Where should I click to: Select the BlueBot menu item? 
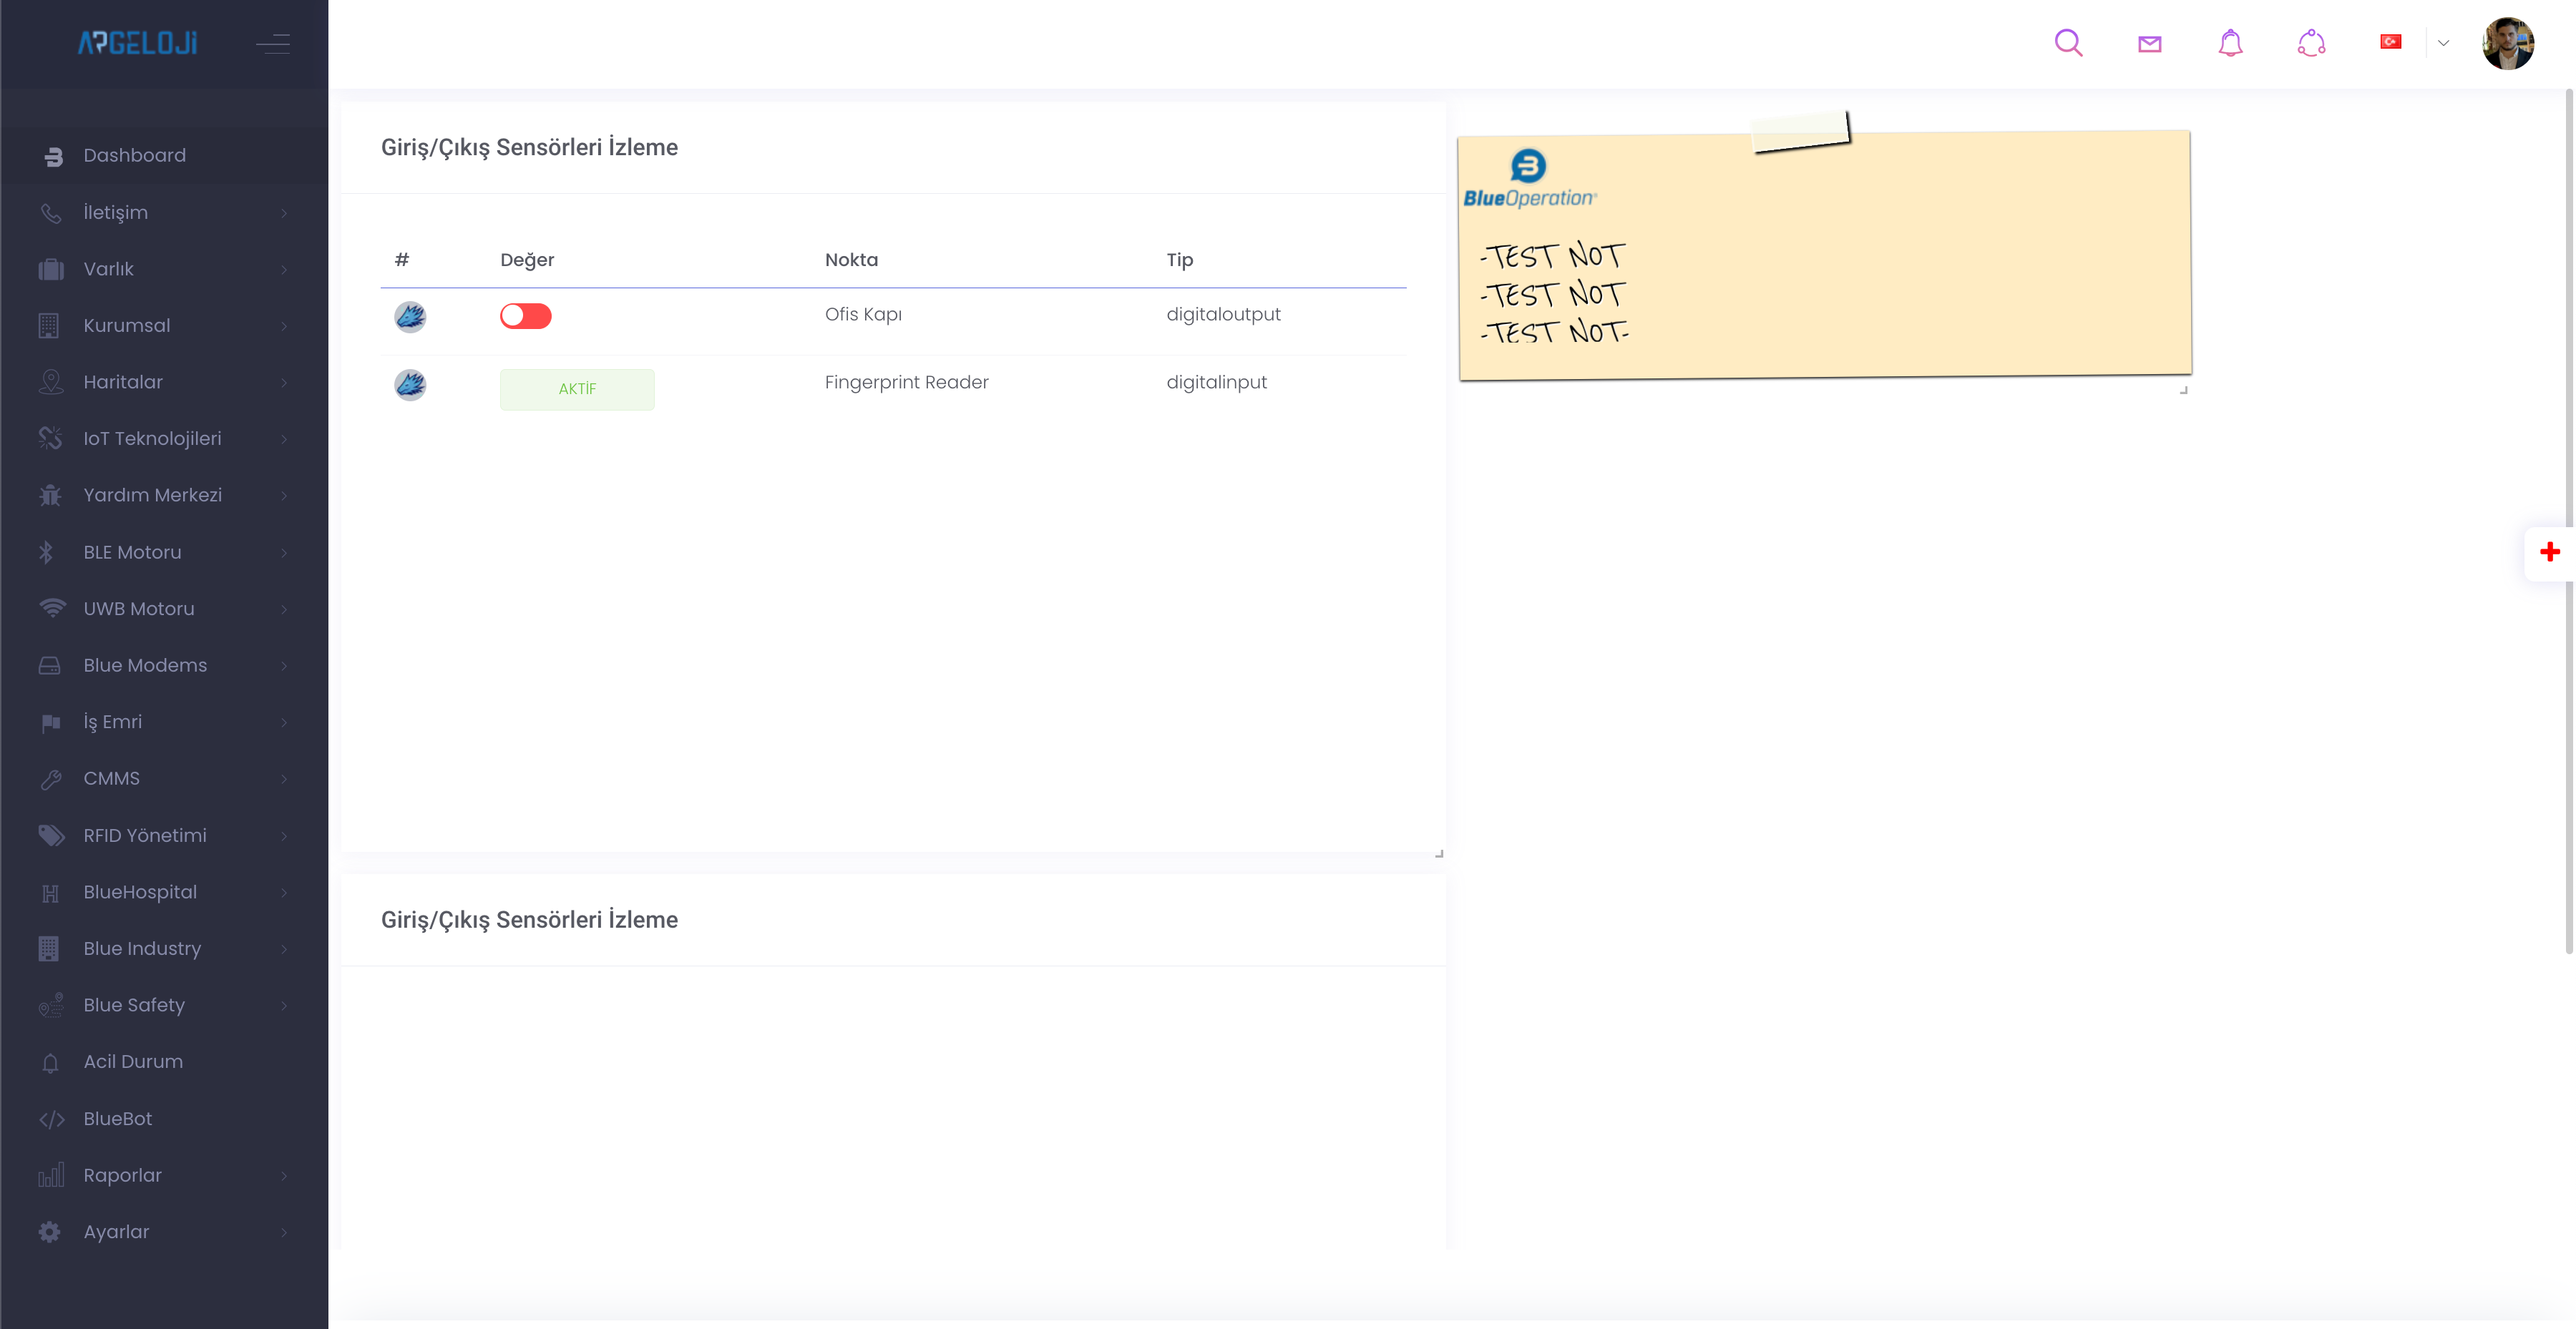click(x=117, y=1118)
